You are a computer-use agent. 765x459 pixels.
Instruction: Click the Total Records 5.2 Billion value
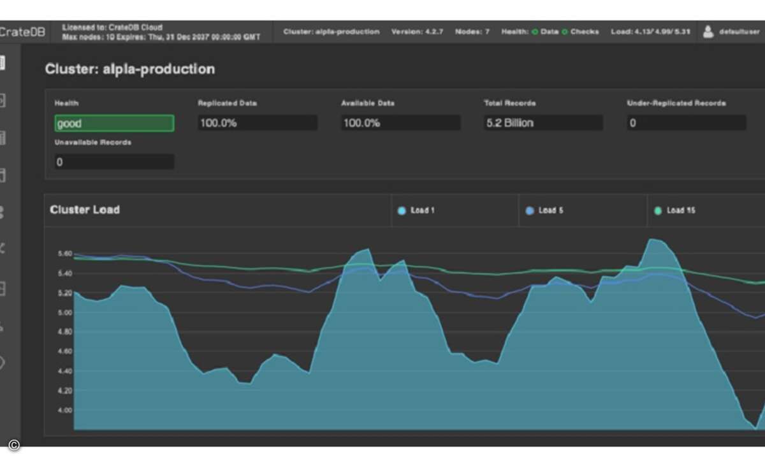click(543, 123)
